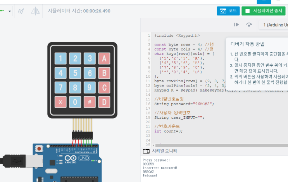
Task: Click the 디버거 작동 방법 tooltip heading
Action: 247,44
